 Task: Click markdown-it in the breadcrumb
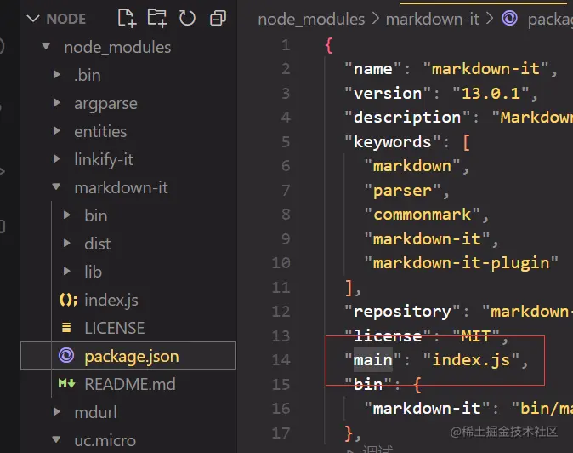[433, 19]
